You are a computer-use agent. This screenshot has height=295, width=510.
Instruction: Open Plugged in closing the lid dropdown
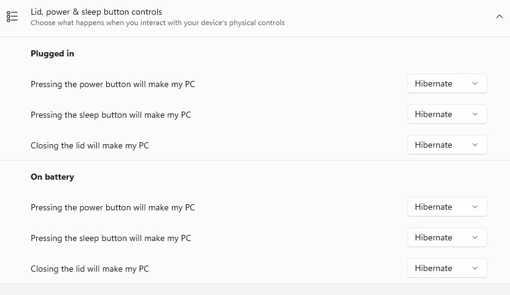447,145
